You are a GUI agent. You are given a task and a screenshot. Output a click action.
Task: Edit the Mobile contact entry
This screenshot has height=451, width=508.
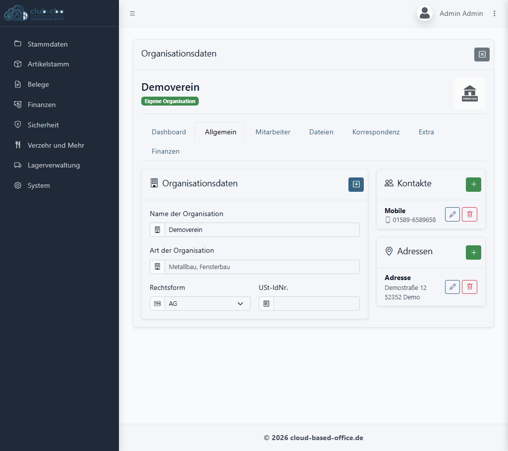pyautogui.click(x=452, y=214)
